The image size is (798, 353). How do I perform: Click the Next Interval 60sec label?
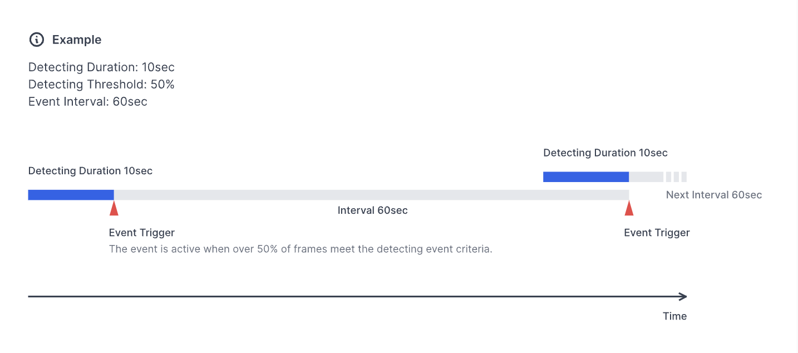tap(713, 195)
